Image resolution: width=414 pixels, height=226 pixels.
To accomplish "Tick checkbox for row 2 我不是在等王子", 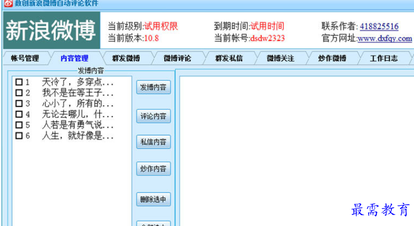I will click(19, 93).
